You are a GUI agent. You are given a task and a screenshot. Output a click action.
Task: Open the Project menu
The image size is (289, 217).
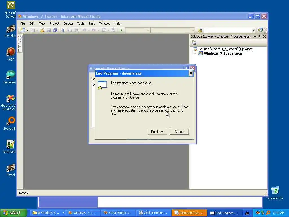54,23
